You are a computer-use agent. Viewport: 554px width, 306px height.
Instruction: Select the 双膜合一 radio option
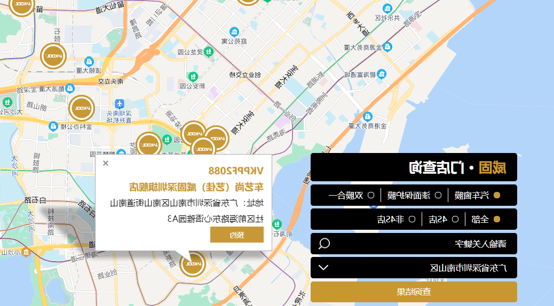click(371, 195)
